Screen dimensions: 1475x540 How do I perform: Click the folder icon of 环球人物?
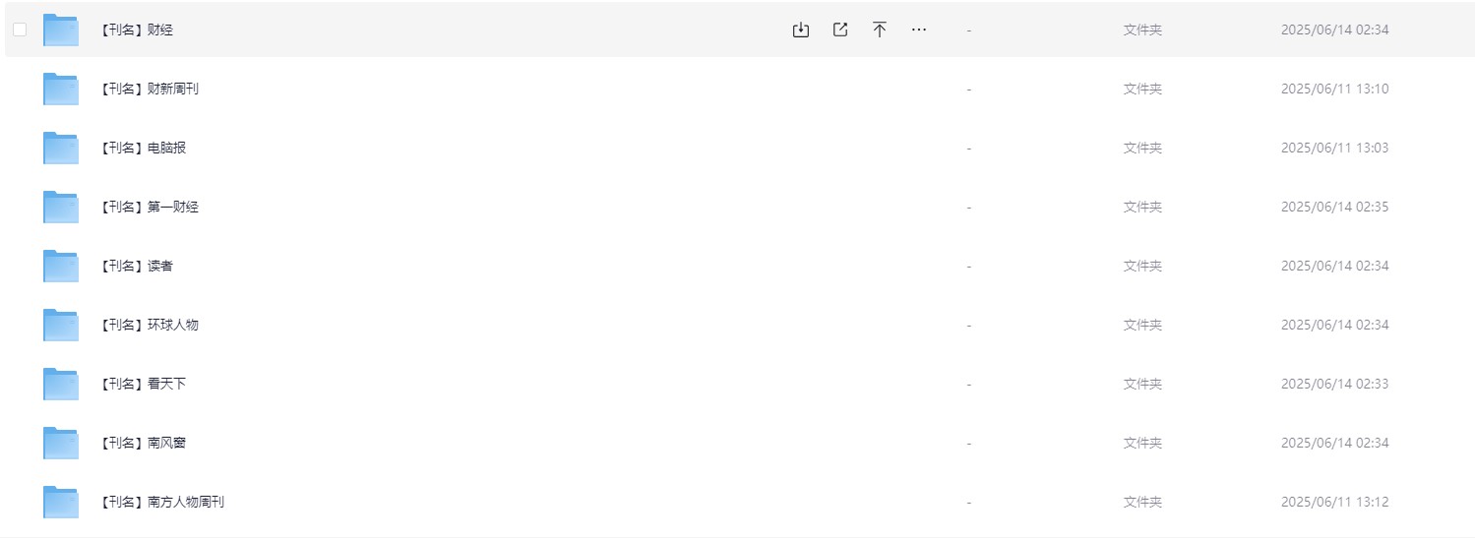[61, 325]
